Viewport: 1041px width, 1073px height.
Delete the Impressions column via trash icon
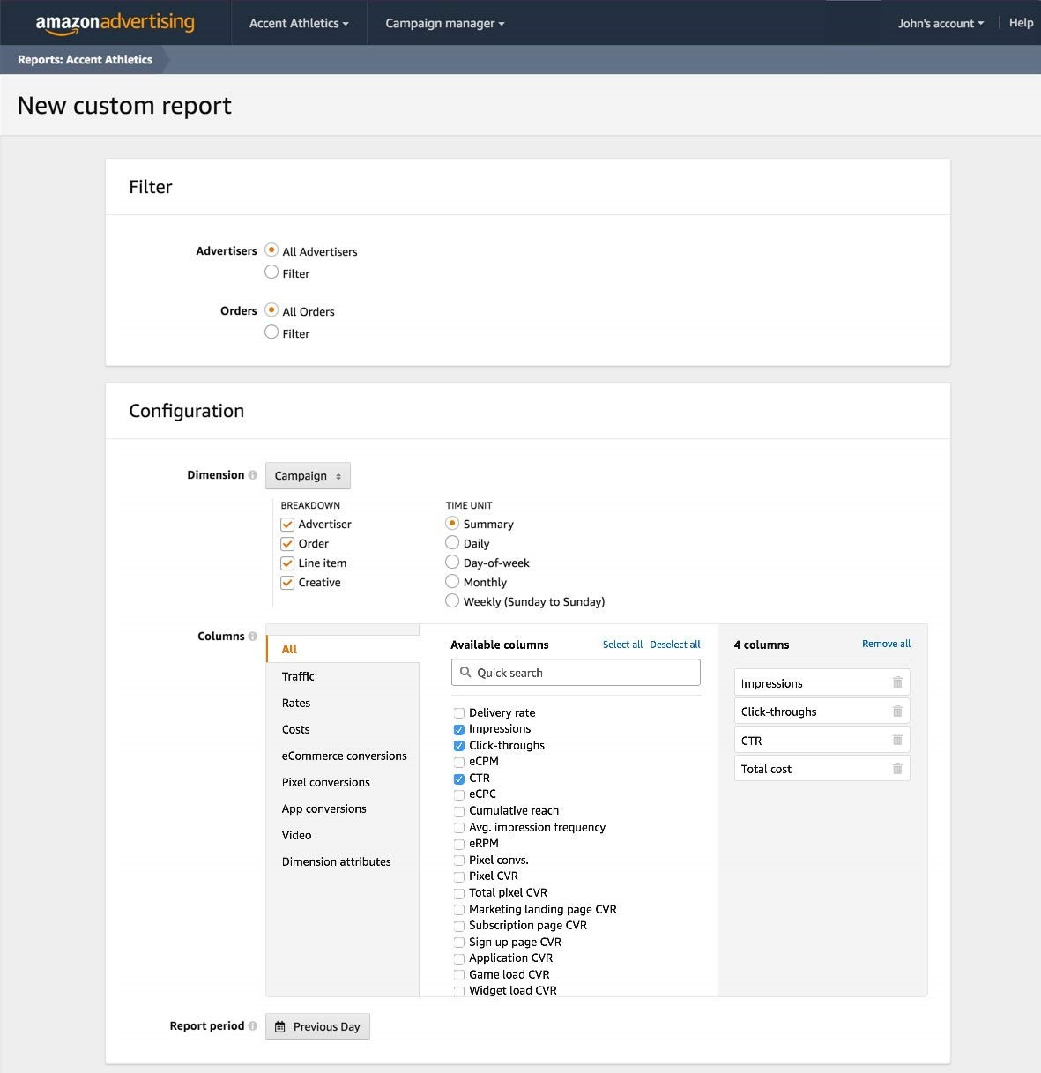[897, 682]
